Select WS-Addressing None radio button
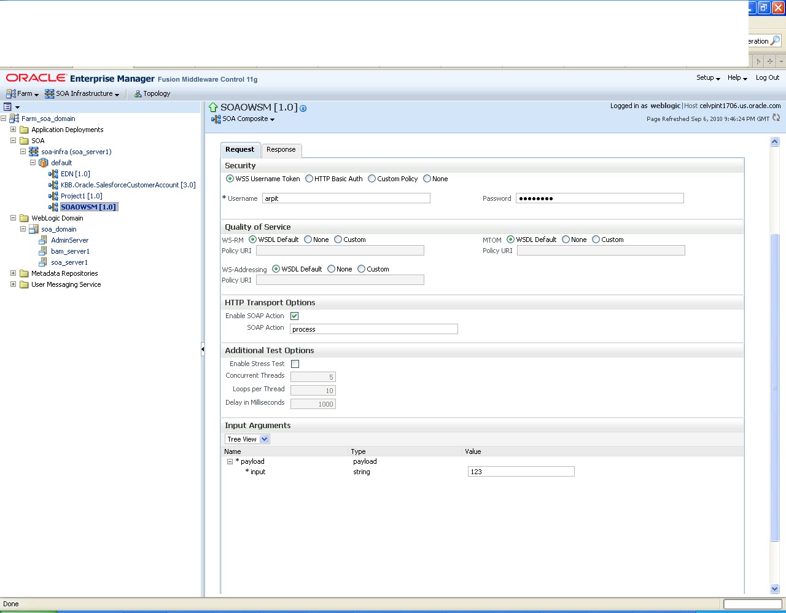 pyautogui.click(x=331, y=269)
